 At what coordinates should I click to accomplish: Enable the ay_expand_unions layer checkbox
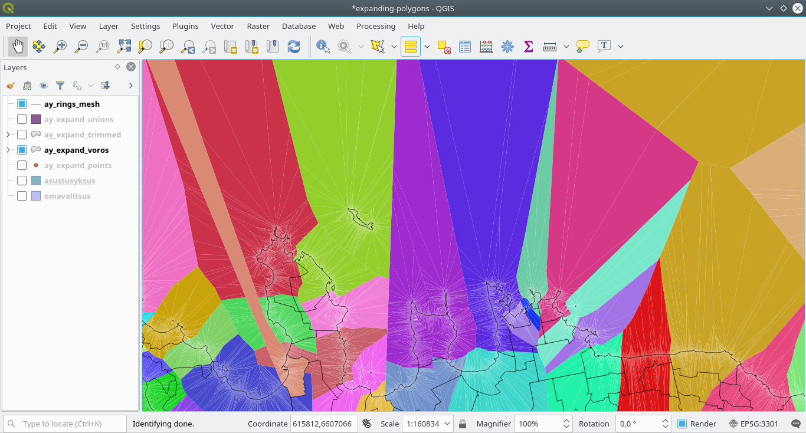point(22,119)
